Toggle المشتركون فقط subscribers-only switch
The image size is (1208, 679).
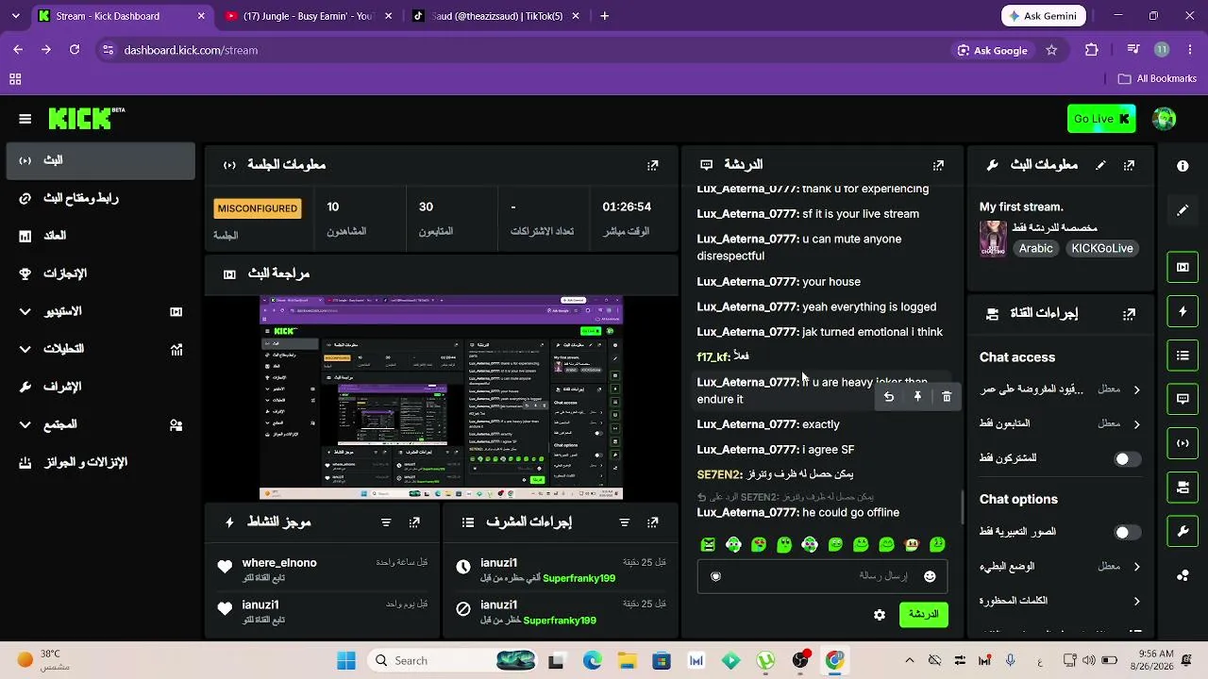click(1127, 459)
